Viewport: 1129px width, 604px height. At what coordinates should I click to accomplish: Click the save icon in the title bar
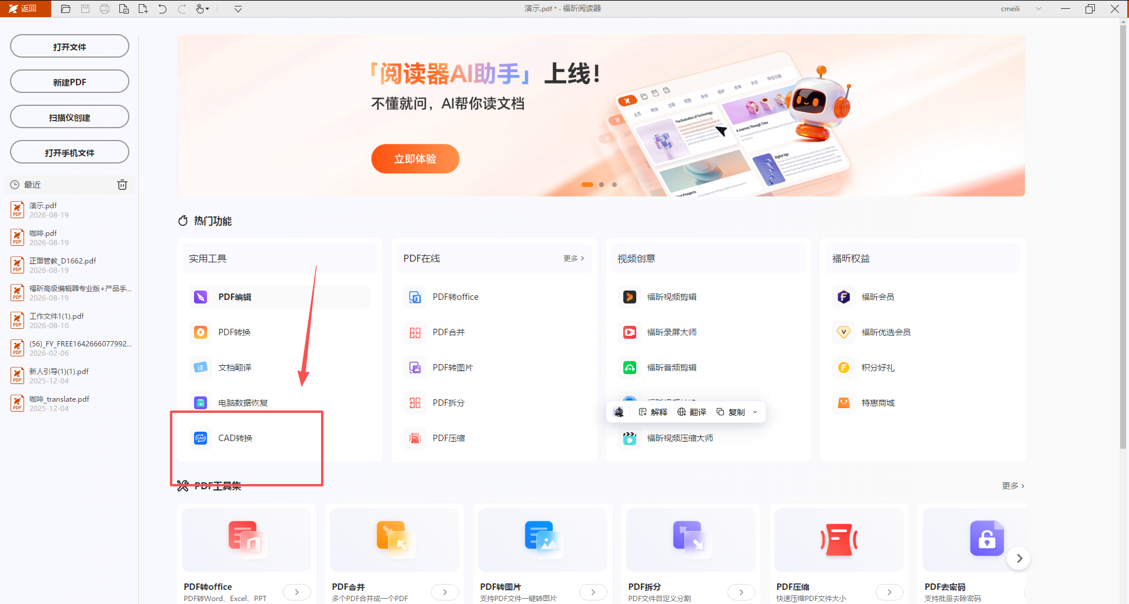[x=85, y=9]
